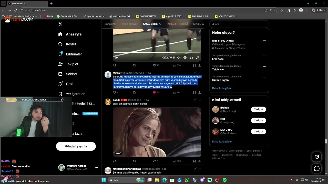328x184 pixels.
Task: Open Keşfet explore page
Action: coord(67,44)
